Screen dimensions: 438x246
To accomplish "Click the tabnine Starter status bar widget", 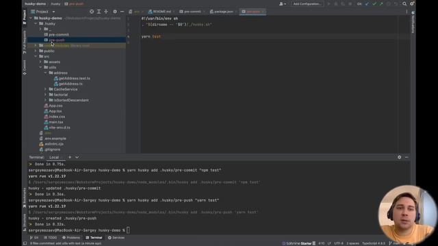I will [298, 243].
